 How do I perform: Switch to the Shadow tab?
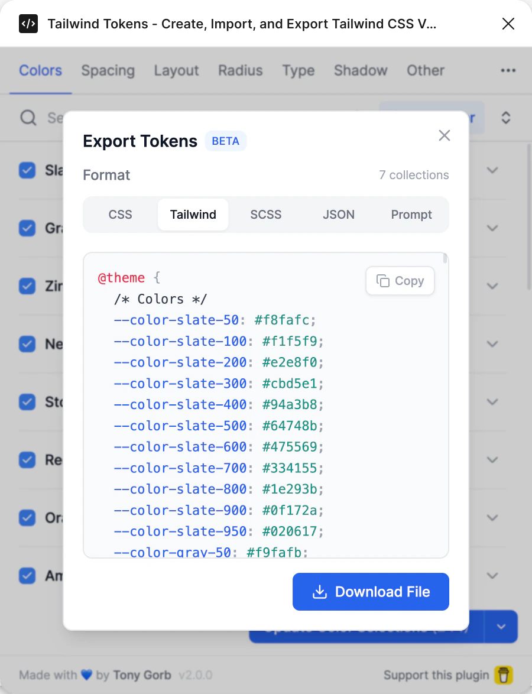pos(361,71)
